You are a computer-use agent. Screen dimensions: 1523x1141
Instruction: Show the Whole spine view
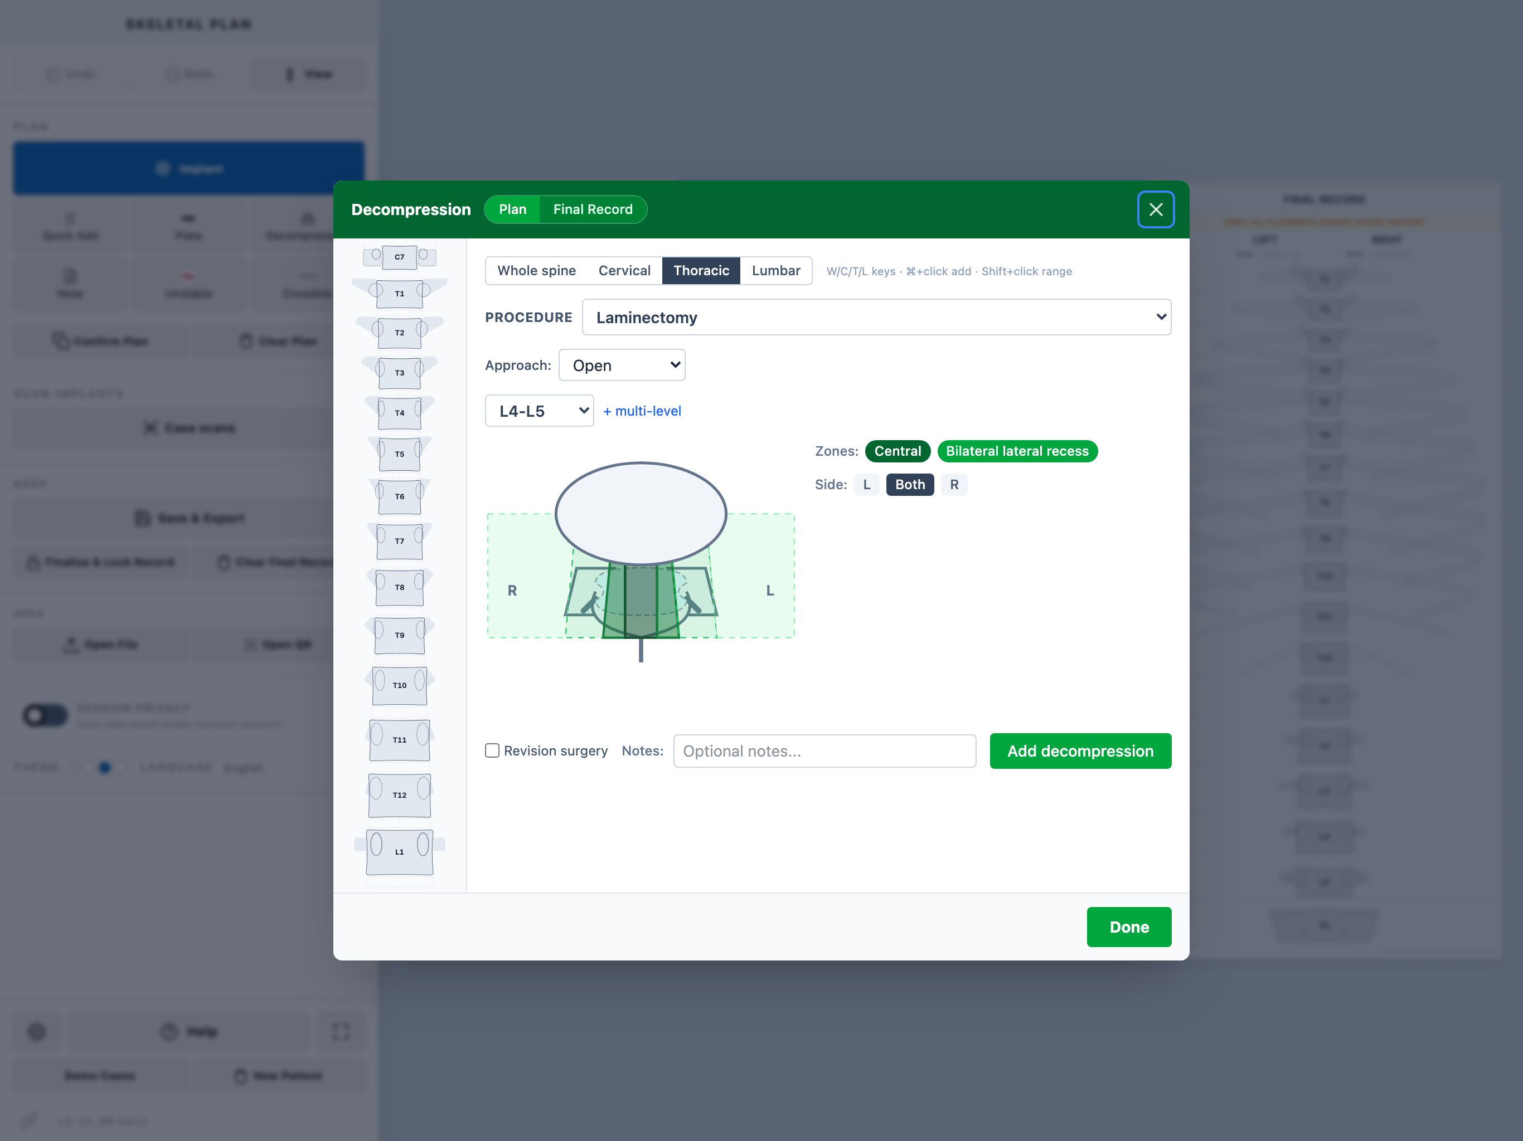point(536,270)
